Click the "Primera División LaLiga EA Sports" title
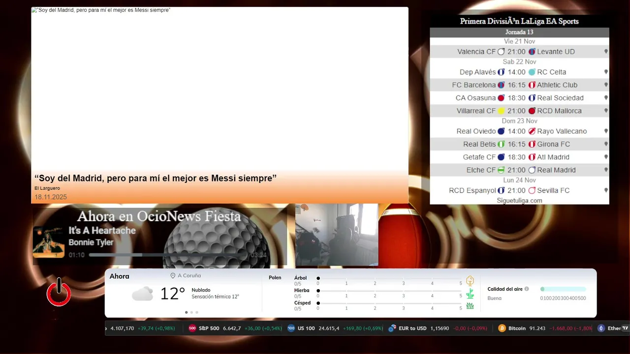630x354 pixels. point(519,21)
